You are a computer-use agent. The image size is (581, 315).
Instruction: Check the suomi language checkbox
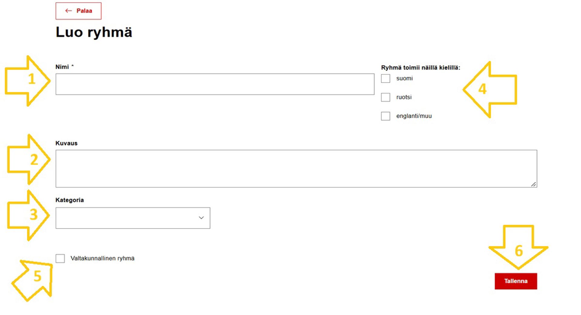[386, 78]
